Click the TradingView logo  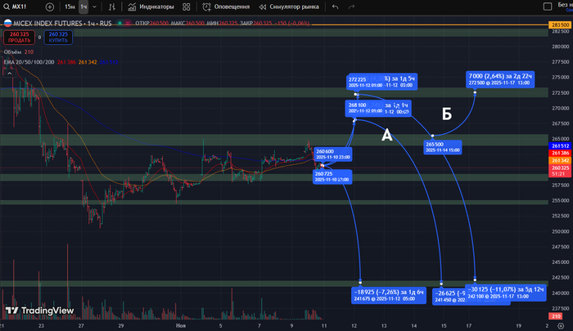click(38, 311)
